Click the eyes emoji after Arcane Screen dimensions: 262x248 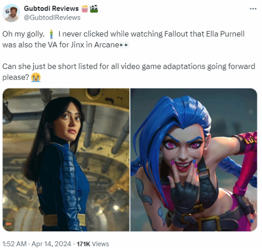(x=124, y=45)
